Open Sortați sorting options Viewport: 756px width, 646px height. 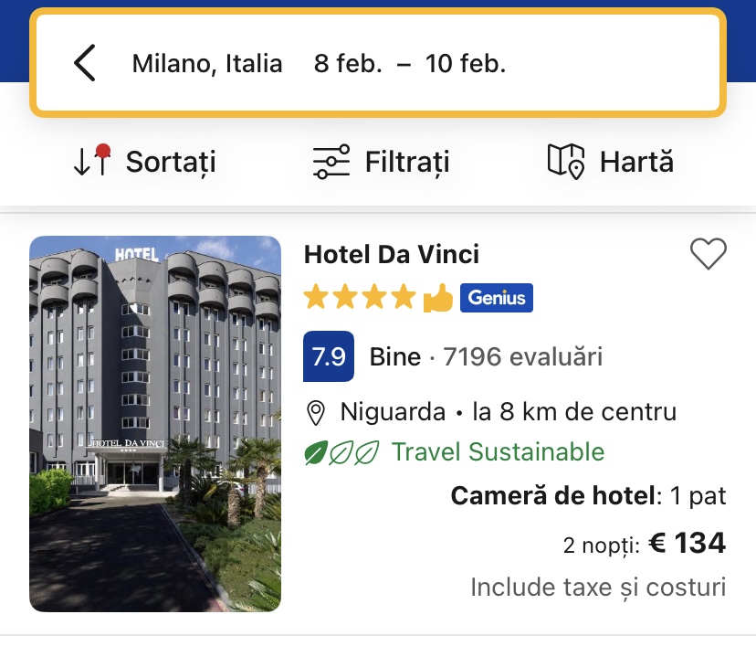170,162
